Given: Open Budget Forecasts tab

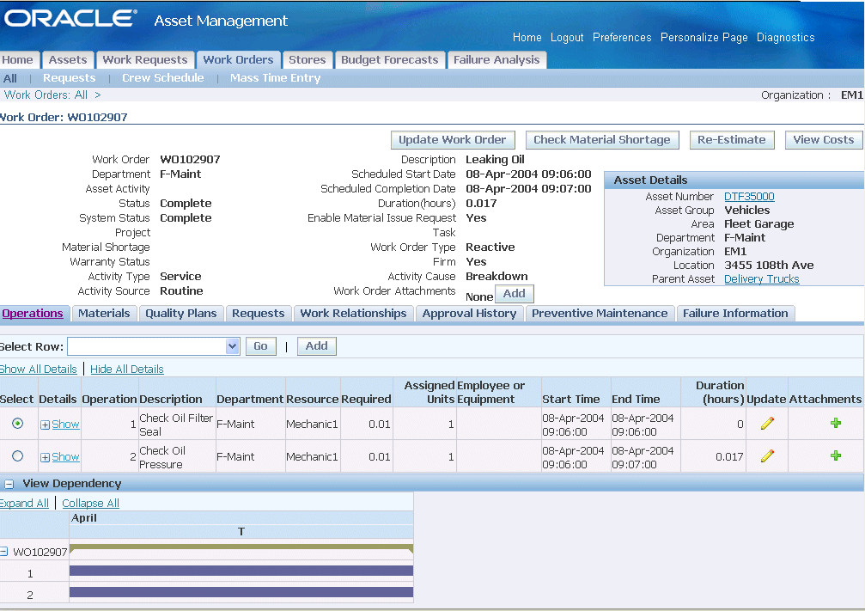Looking at the screenshot, I should click(389, 59).
